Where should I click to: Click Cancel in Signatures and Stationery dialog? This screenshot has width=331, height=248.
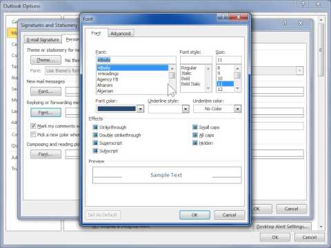292,209
